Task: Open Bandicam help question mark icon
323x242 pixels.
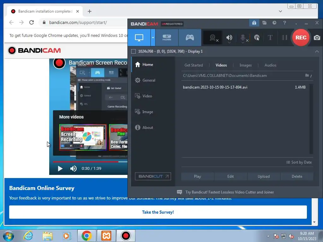Action: [285, 23]
